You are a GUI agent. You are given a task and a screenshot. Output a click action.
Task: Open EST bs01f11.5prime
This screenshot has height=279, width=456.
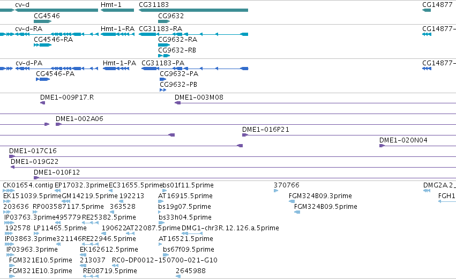point(165,191)
